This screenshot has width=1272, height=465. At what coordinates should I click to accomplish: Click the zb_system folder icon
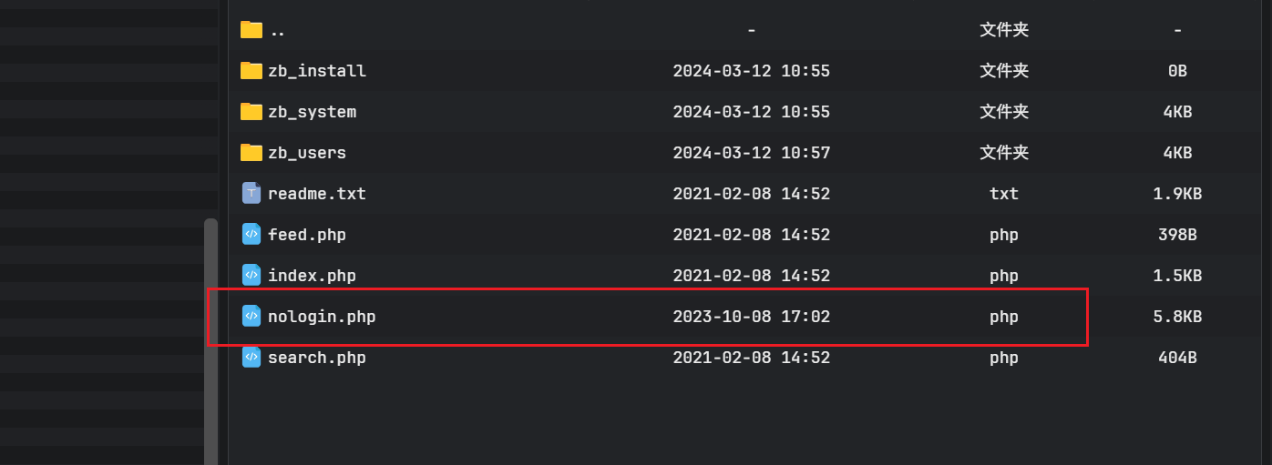click(251, 112)
